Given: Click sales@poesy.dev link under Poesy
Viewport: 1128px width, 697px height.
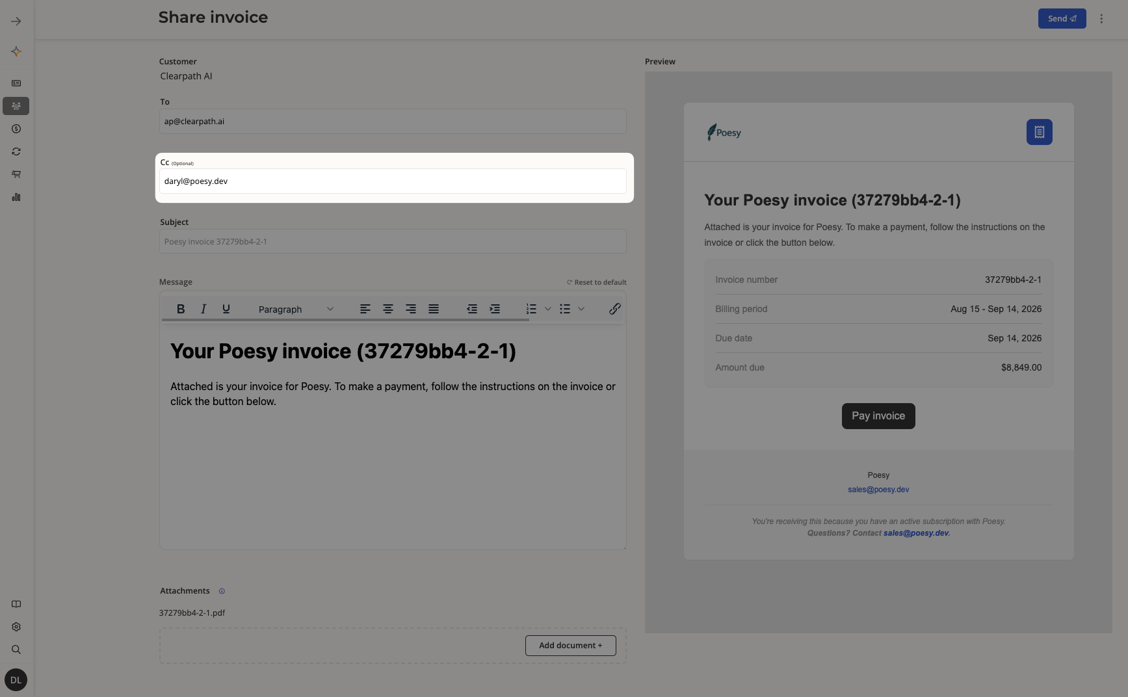Looking at the screenshot, I should coord(878,490).
